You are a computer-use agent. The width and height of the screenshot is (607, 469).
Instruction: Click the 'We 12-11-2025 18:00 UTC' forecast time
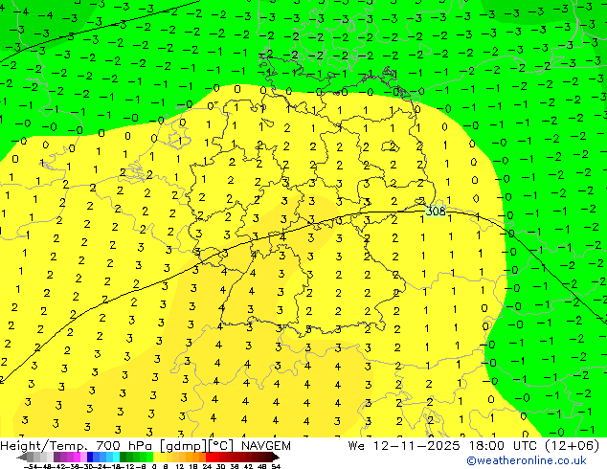coord(444,446)
